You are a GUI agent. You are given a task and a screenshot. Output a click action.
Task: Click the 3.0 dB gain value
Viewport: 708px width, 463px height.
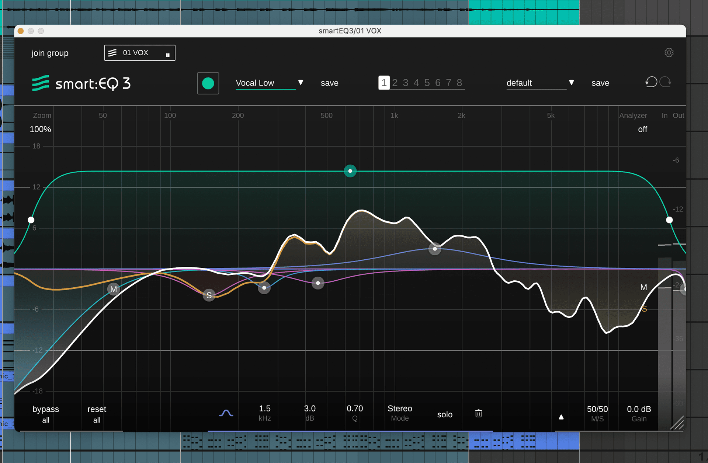point(310,408)
